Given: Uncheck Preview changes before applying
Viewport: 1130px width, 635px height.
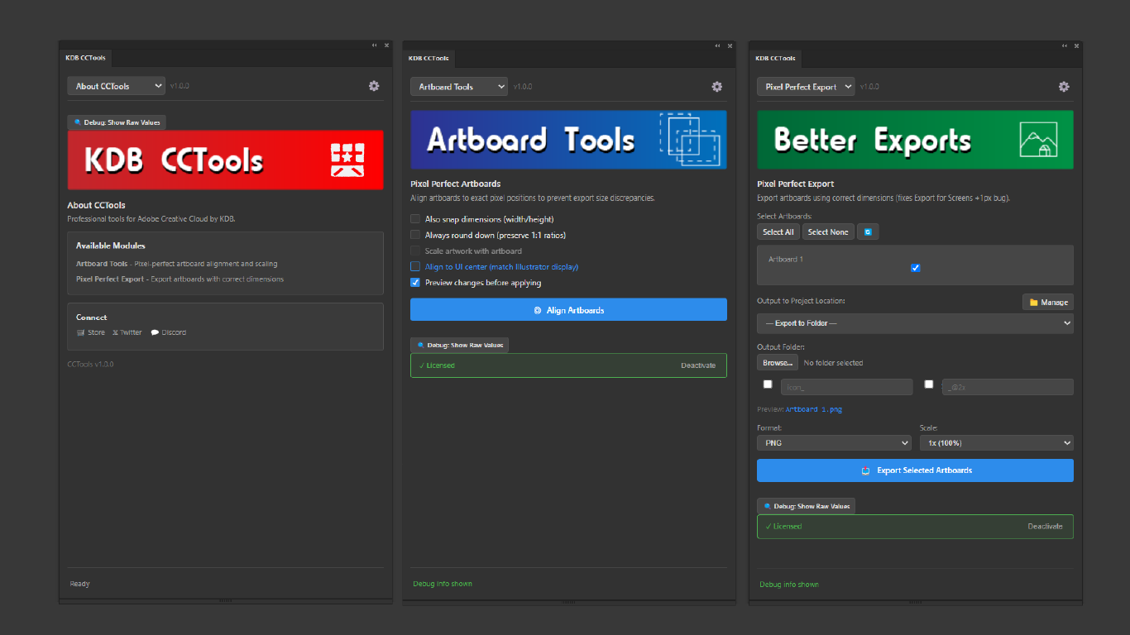Looking at the screenshot, I should [415, 283].
